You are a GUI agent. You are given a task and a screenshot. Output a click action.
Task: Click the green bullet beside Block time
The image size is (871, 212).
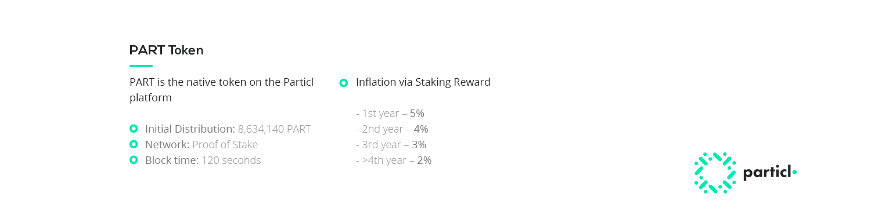[x=134, y=160]
